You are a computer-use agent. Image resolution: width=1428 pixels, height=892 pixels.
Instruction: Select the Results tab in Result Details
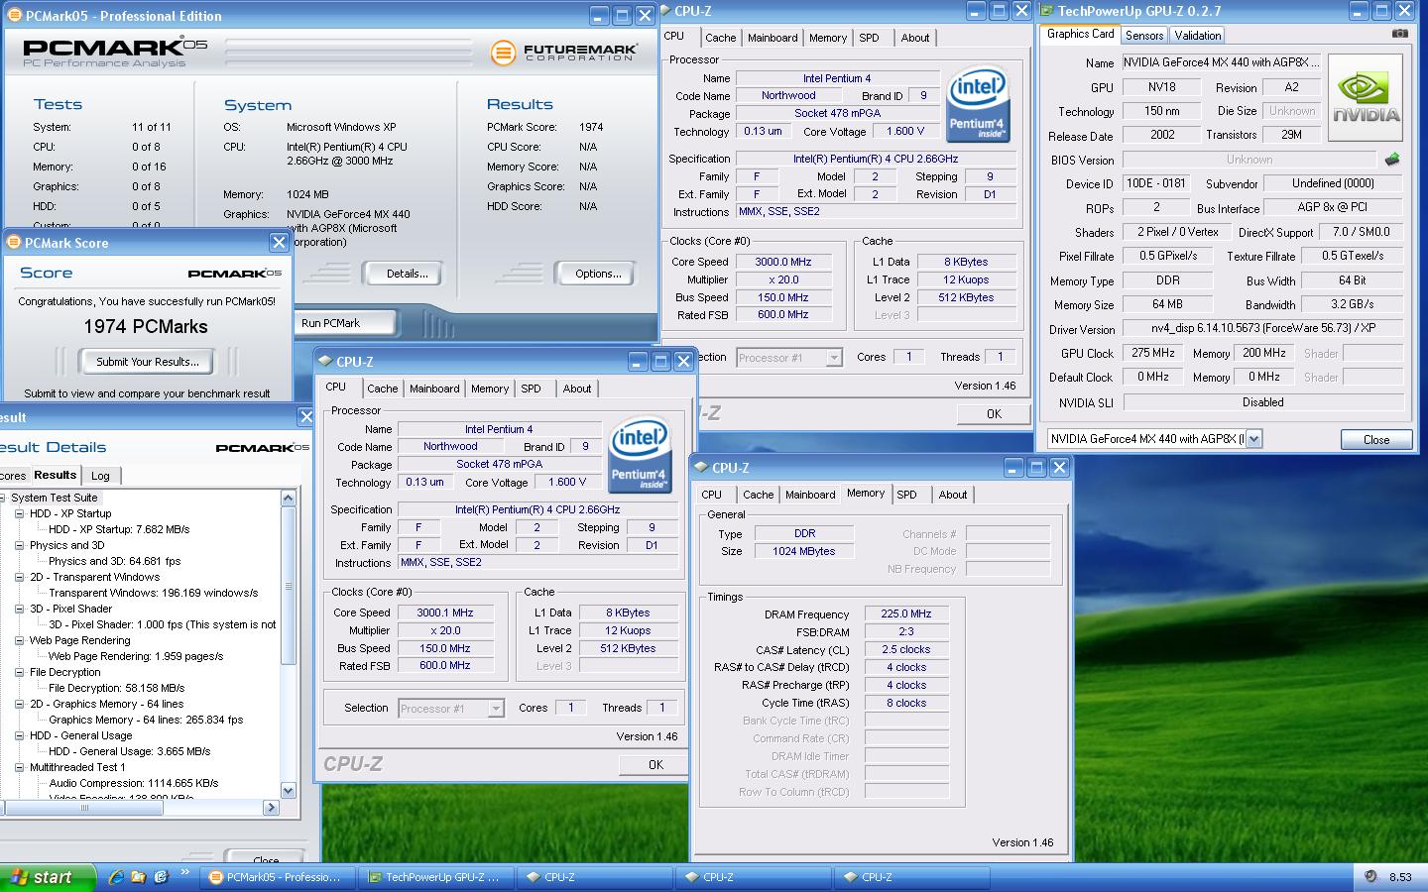coord(55,475)
